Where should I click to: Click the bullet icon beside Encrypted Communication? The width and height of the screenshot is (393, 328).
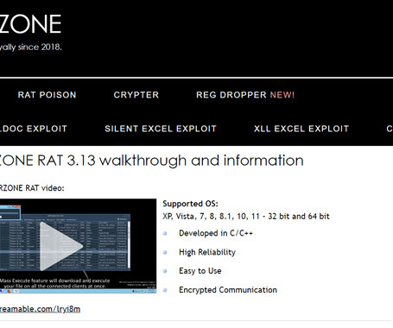[x=165, y=290]
